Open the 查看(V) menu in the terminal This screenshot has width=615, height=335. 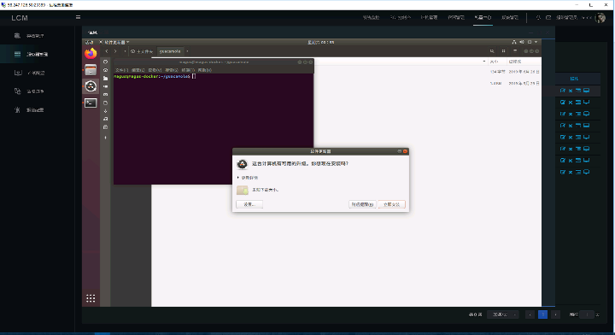point(155,70)
